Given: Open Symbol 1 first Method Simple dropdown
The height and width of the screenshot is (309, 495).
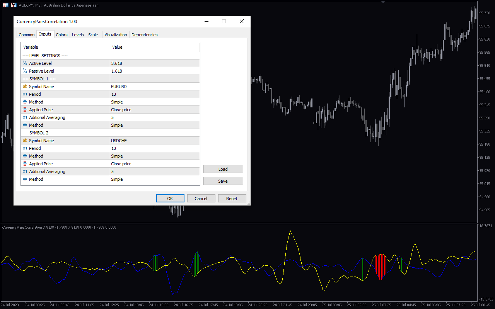Looking at the screenshot, I should tap(155, 102).
